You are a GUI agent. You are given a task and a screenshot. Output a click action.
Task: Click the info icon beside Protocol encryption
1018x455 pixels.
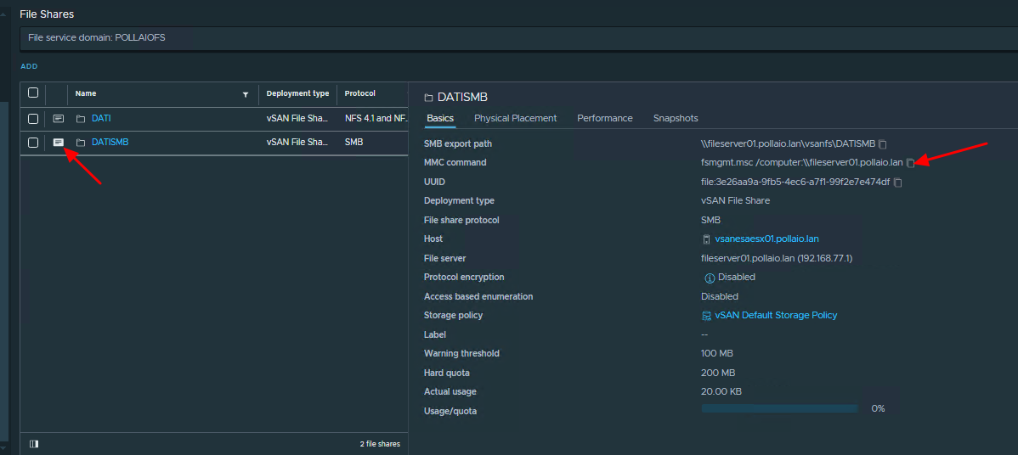click(x=710, y=278)
